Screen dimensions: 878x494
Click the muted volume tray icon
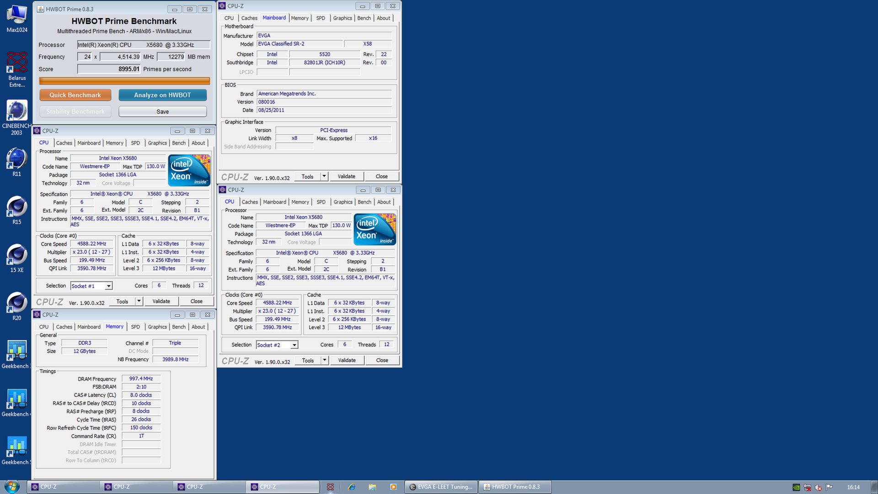[819, 488]
